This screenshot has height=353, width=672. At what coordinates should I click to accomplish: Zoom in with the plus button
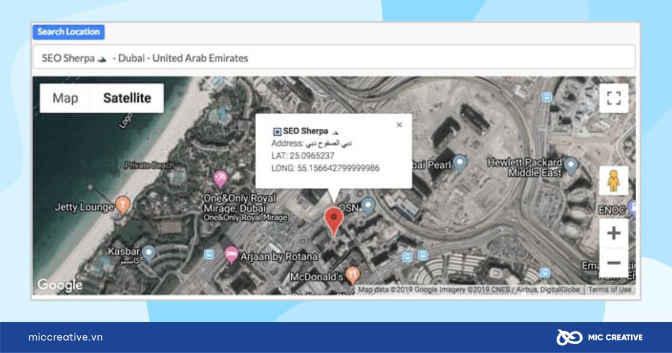(614, 233)
